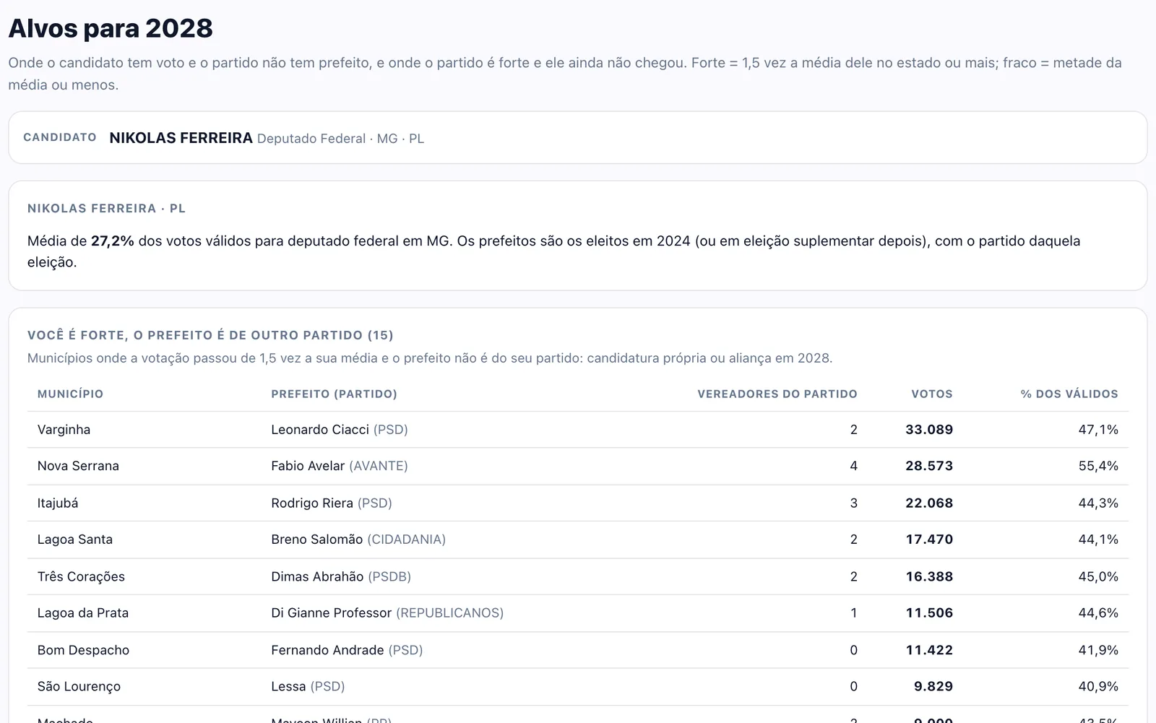
Task: Click the 40,9% valid votes value
Action: pyautogui.click(x=1098, y=686)
